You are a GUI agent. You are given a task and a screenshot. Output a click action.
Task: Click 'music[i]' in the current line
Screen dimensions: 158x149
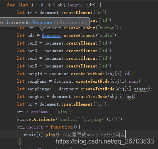pos(33,135)
